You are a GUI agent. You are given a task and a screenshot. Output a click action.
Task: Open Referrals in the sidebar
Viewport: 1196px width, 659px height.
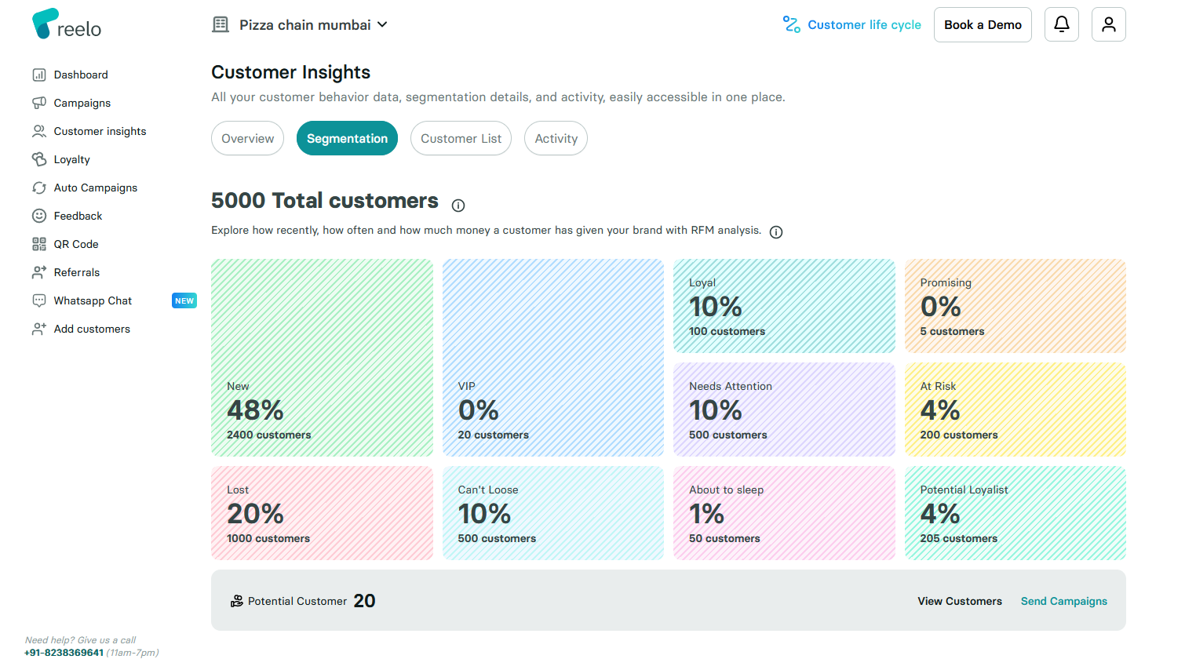(x=76, y=272)
